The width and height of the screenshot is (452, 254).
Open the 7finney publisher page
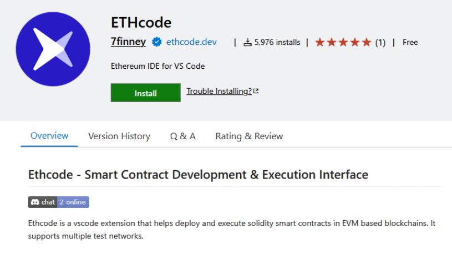(x=128, y=42)
